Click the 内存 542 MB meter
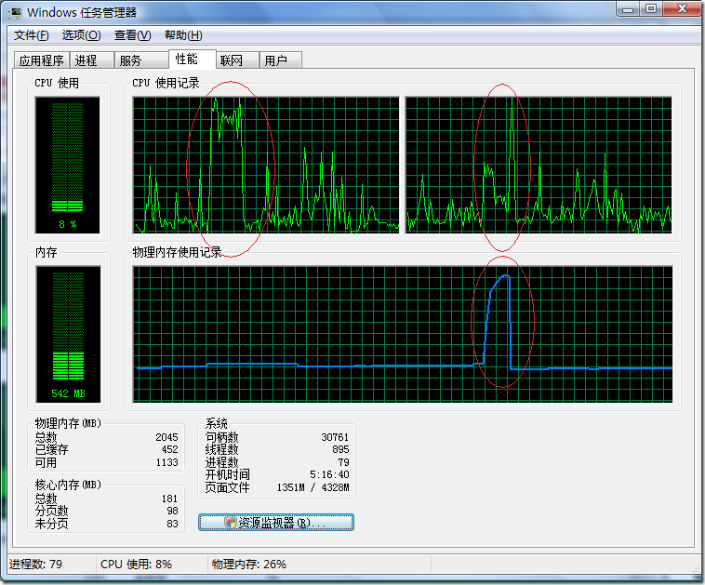Image resolution: width=705 pixels, height=585 pixels. point(68,334)
